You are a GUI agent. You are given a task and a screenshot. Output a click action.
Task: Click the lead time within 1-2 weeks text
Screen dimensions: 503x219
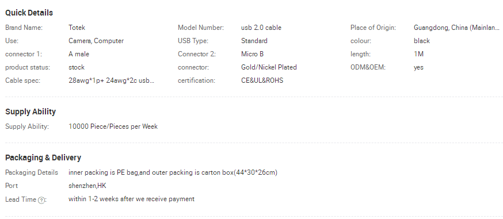131,199
